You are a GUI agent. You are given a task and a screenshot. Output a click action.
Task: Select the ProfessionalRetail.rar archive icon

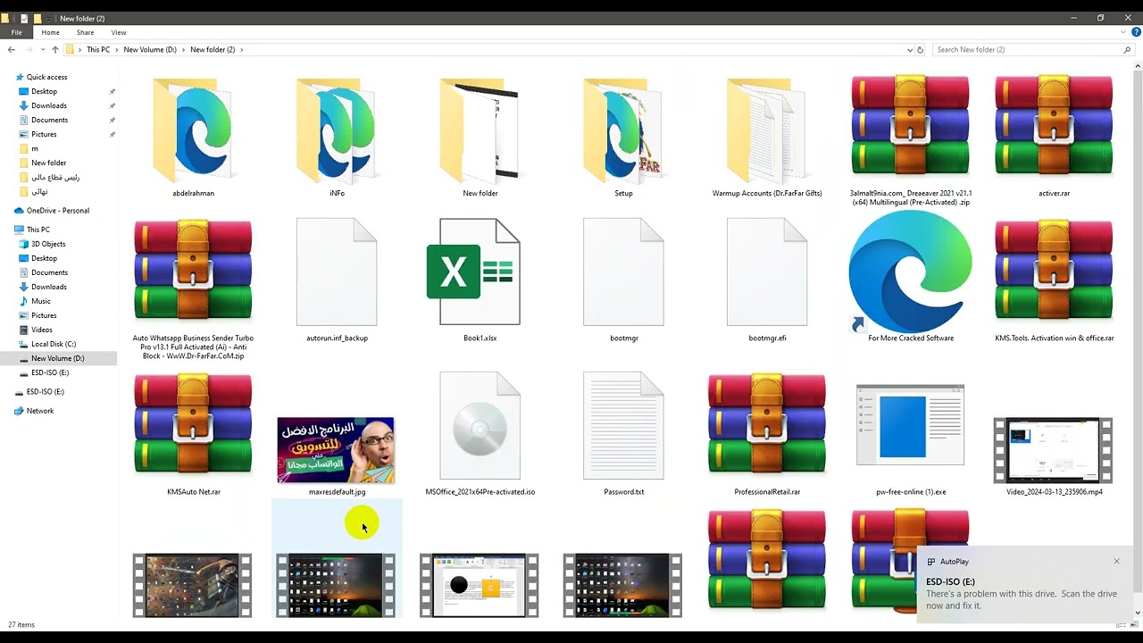(x=767, y=424)
